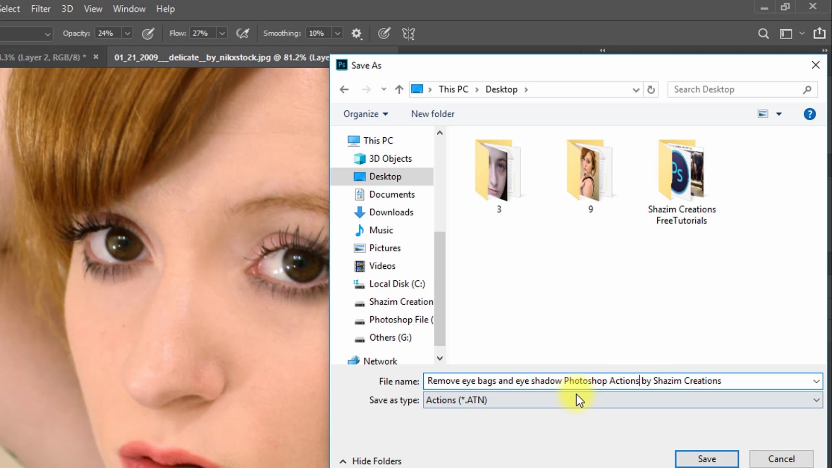Select Documents in the navigation tree
The width and height of the screenshot is (832, 468).
(392, 194)
